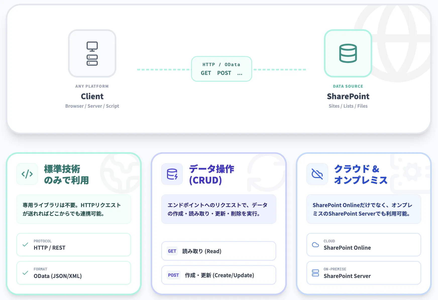Click the database icon on データ操作 card
The image size is (438, 300).
(172, 174)
